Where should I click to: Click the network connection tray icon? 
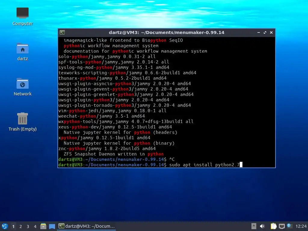pyautogui.click(x=282, y=226)
